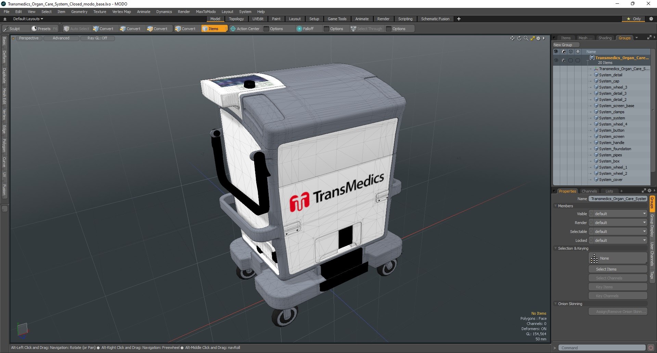
Task: Click the Auto Select icon
Action: pos(67,29)
